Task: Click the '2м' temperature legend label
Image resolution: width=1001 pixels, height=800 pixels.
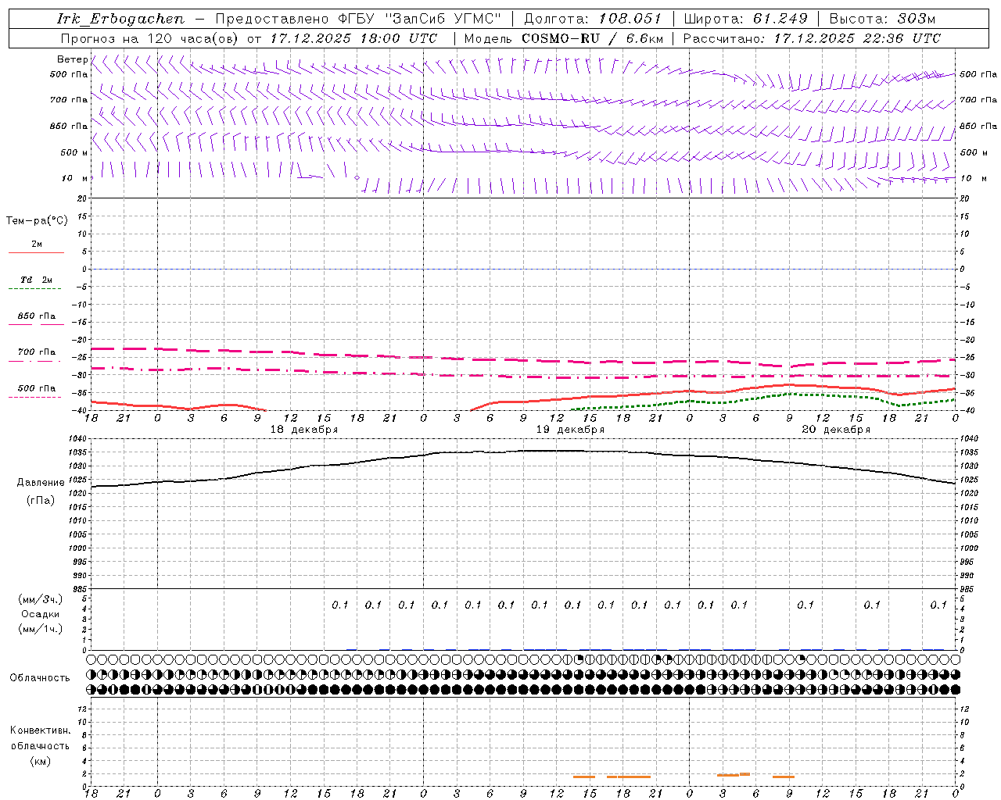Action: click(x=37, y=244)
